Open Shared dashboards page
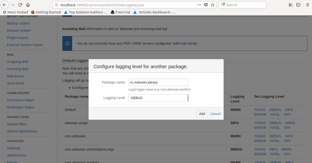312x163 pixels. 22,131
